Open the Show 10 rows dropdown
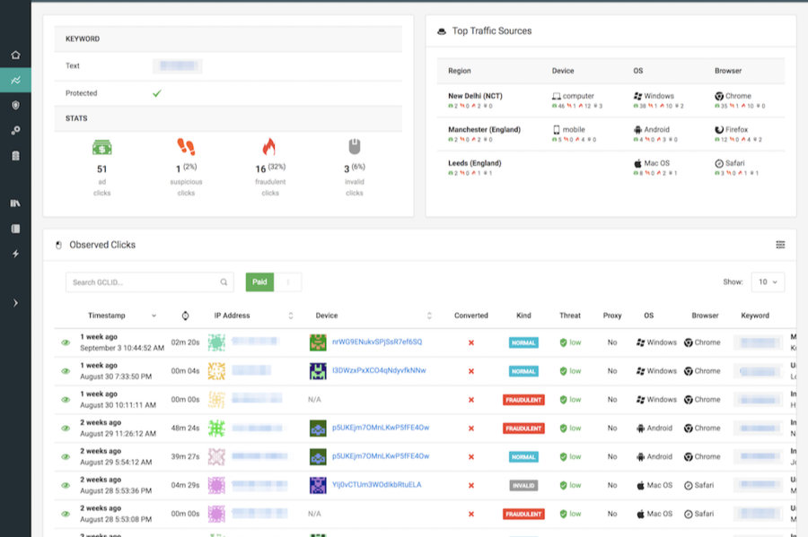808x537 pixels. tap(768, 281)
